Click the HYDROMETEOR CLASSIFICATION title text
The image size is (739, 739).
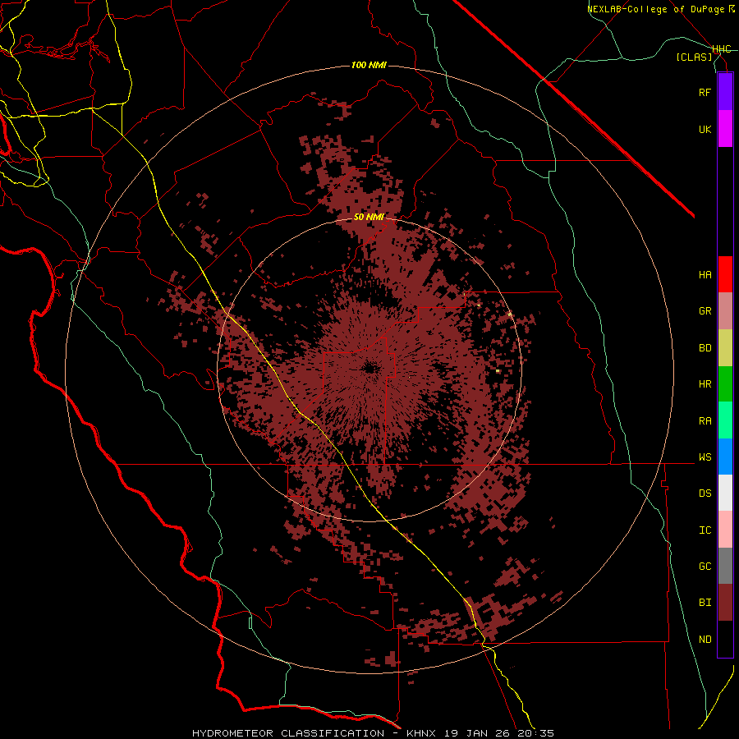tap(288, 733)
